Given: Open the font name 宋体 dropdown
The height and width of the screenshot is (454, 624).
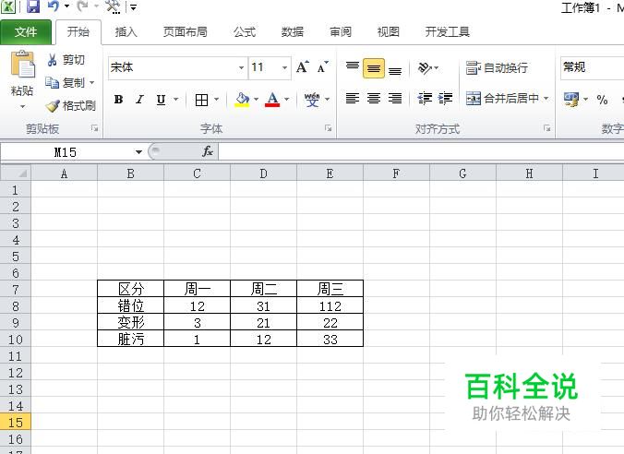Looking at the screenshot, I should (241, 67).
